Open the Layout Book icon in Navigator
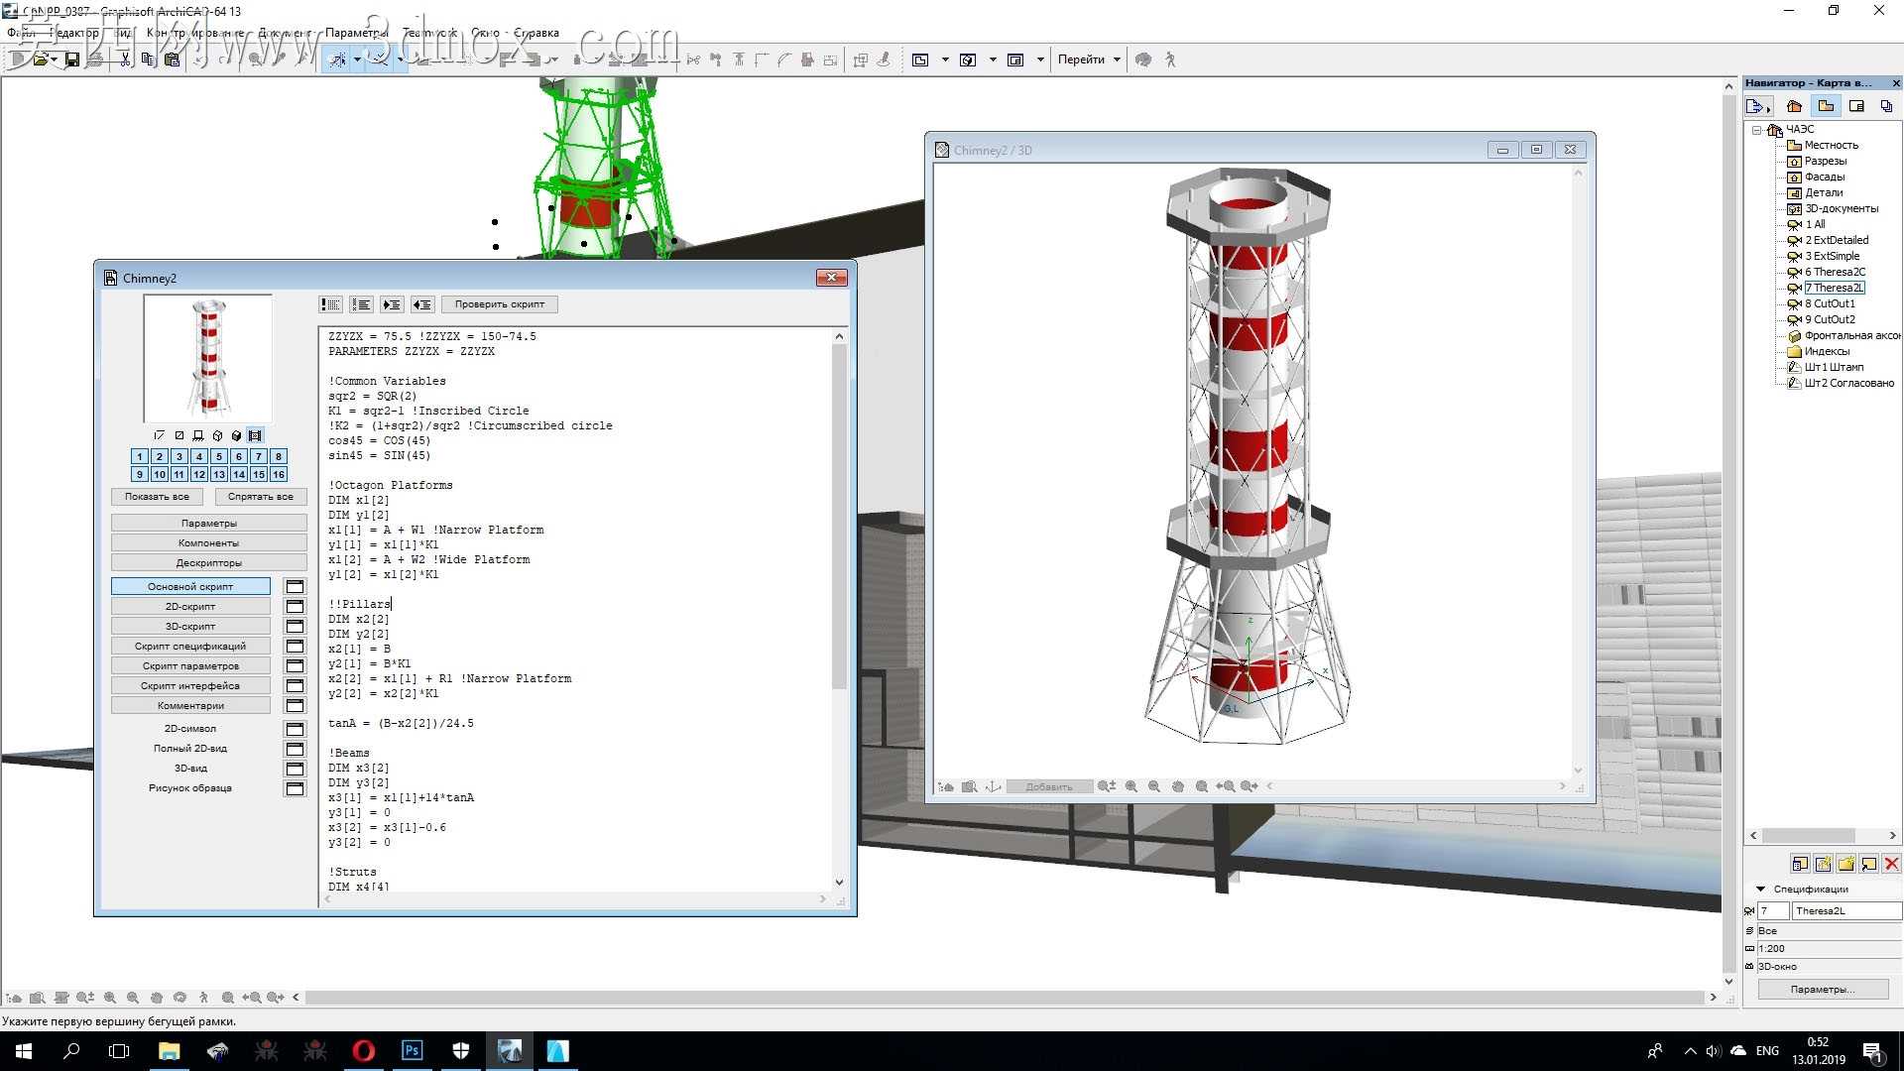 point(1857,106)
